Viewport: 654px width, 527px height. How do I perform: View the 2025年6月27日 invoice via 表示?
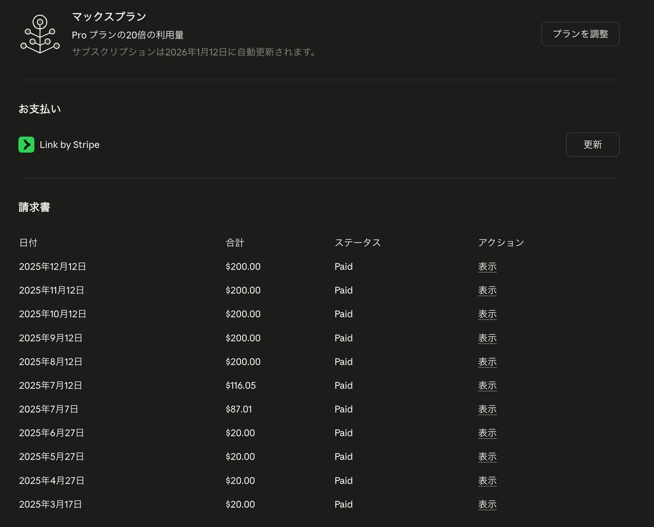[x=487, y=433]
